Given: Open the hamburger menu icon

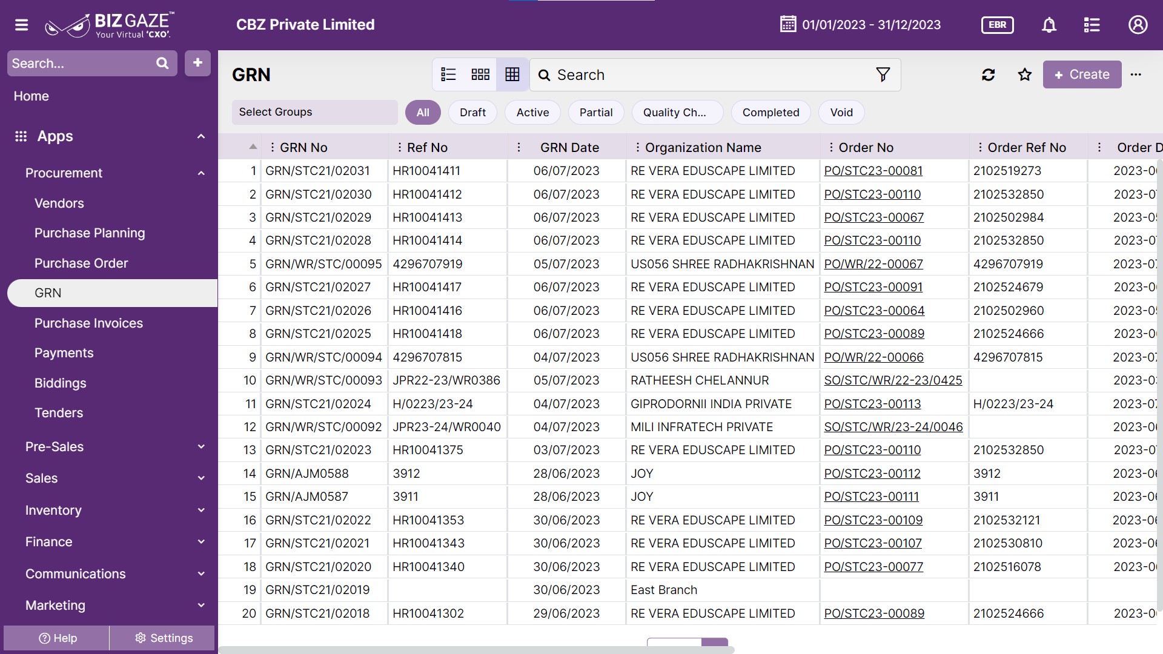Looking at the screenshot, I should 22,25.
